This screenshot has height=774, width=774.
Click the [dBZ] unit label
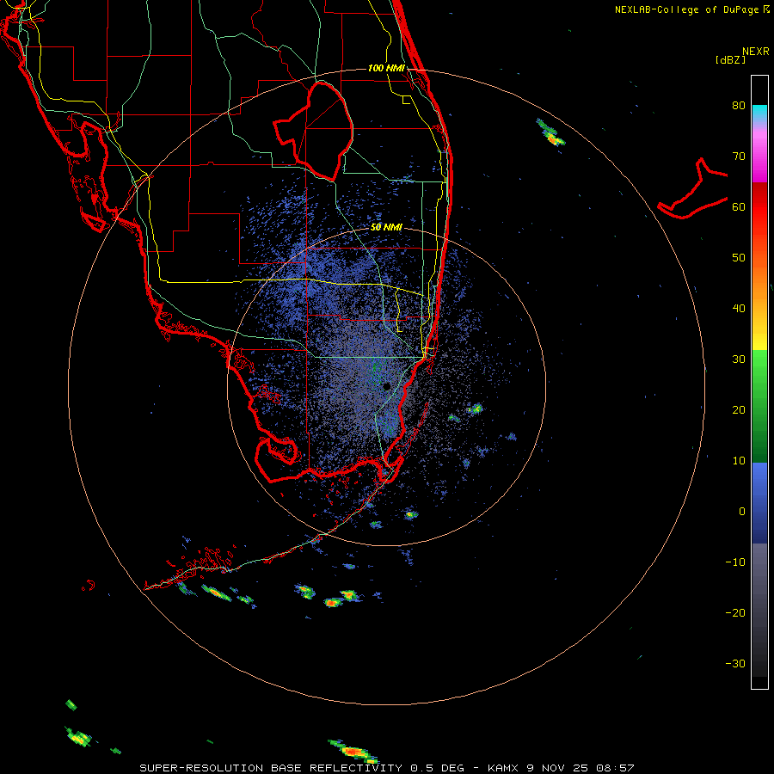730,60
